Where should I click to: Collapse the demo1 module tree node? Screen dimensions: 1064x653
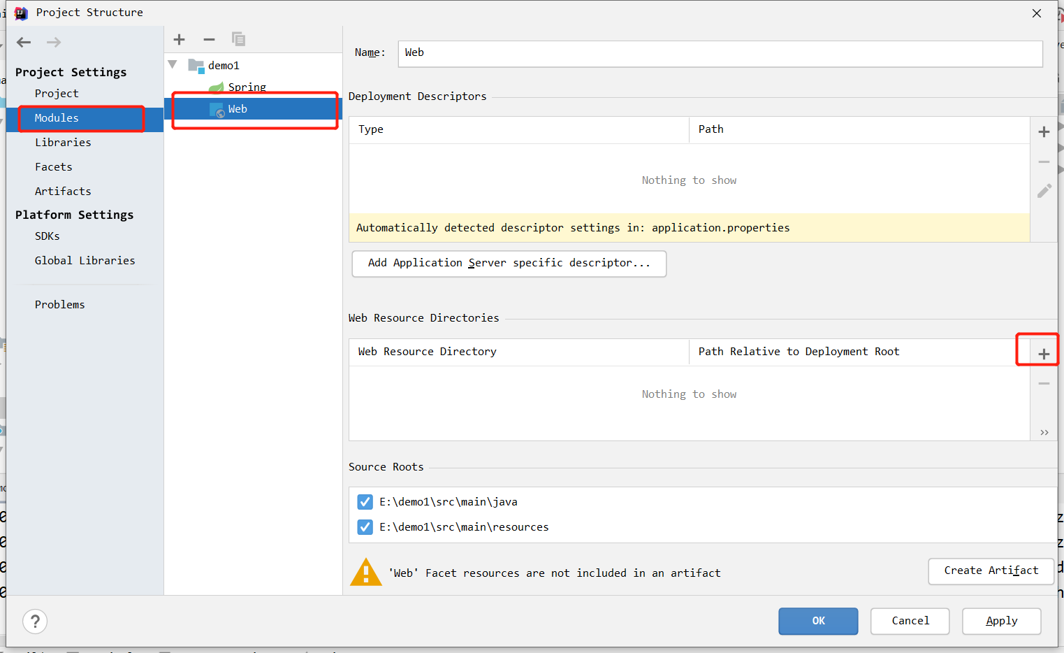click(173, 65)
